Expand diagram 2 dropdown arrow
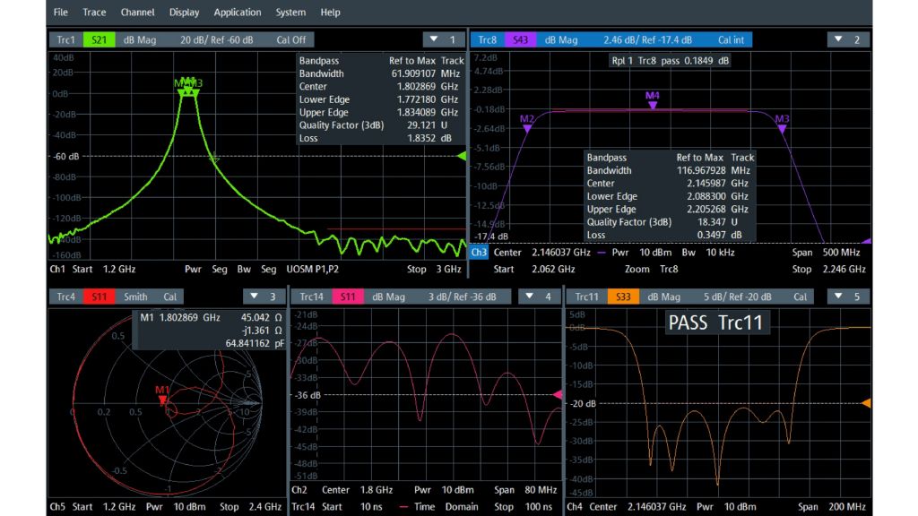Viewport: 918px width, 516px height. (x=838, y=39)
